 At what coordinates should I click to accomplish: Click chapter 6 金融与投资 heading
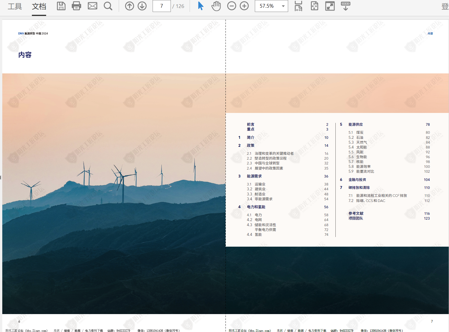(x=357, y=180)
